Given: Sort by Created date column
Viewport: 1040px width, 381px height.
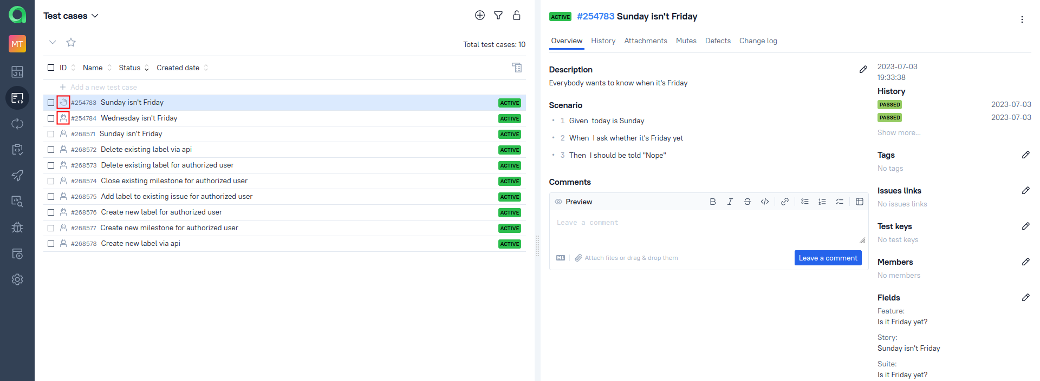Looking at the screenshot, I should click(x=183, y=68).
